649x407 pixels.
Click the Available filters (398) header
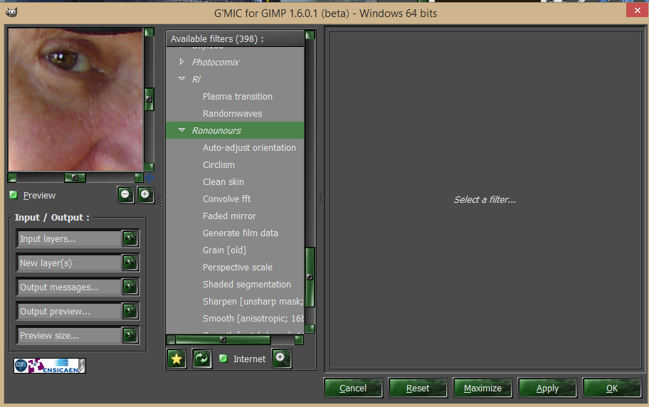235,38
